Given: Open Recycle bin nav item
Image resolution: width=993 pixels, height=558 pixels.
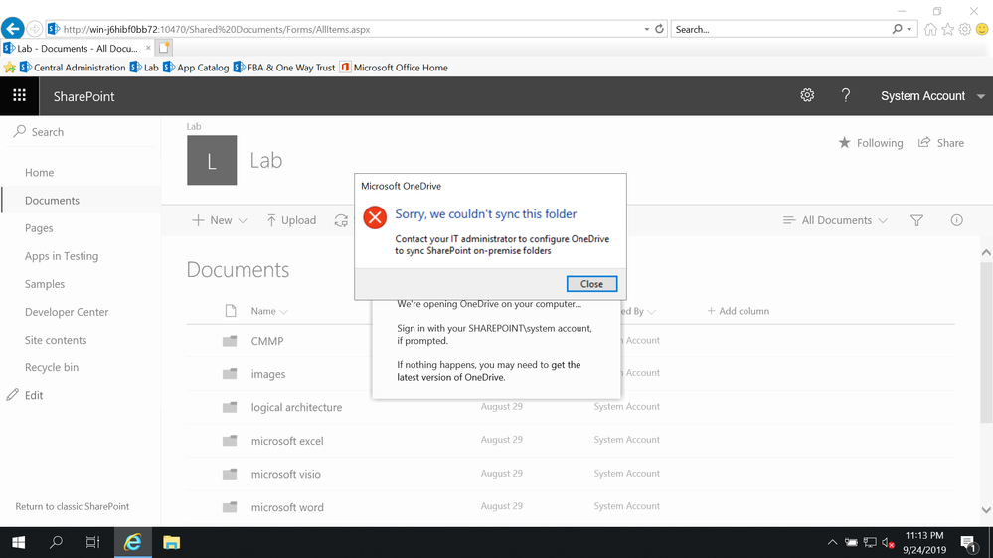Looking at the screenshot, I should (x=52, y=367).
